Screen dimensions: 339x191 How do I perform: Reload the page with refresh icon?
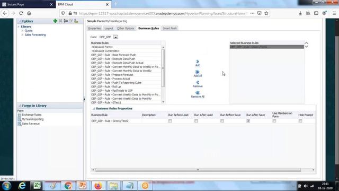coord(21,13)
